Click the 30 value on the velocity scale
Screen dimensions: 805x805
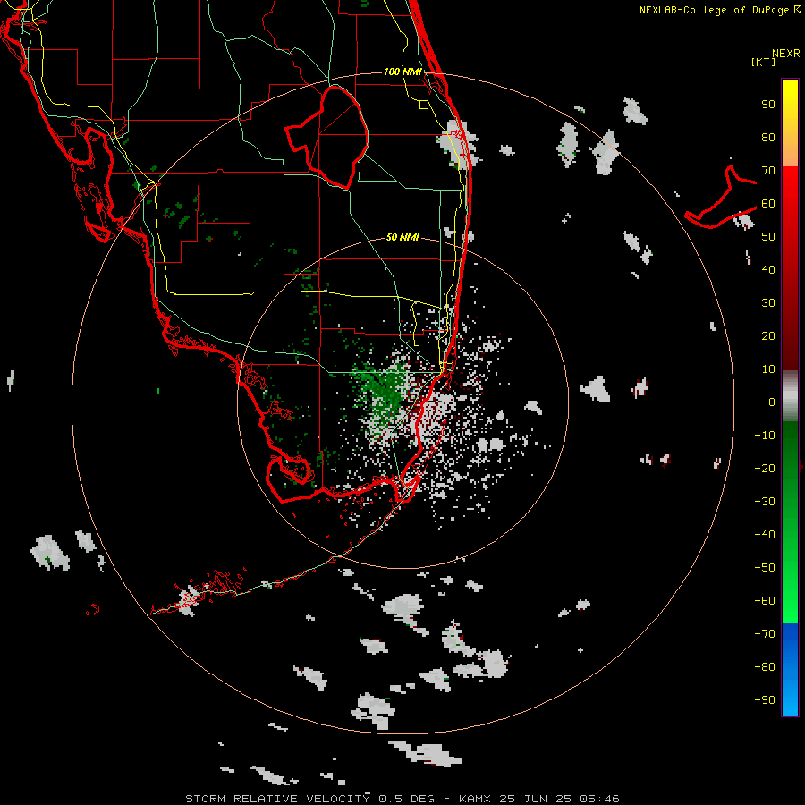(x=768, y=303)
